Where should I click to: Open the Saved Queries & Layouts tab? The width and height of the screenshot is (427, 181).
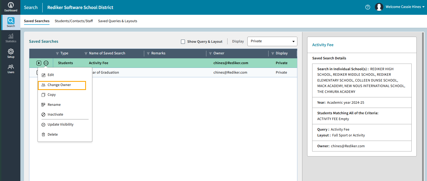[x=117, y=21]
